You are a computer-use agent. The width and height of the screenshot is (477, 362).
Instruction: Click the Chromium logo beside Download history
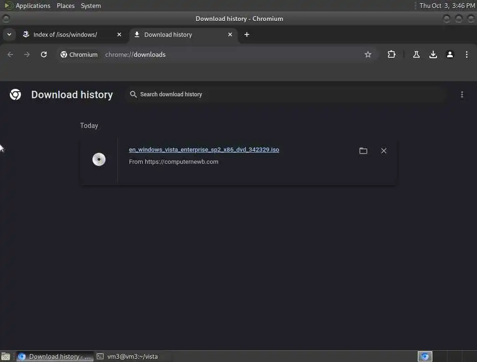coord(15,94)
